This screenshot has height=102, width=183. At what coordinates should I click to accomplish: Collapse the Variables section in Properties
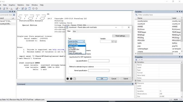point(136,62)
